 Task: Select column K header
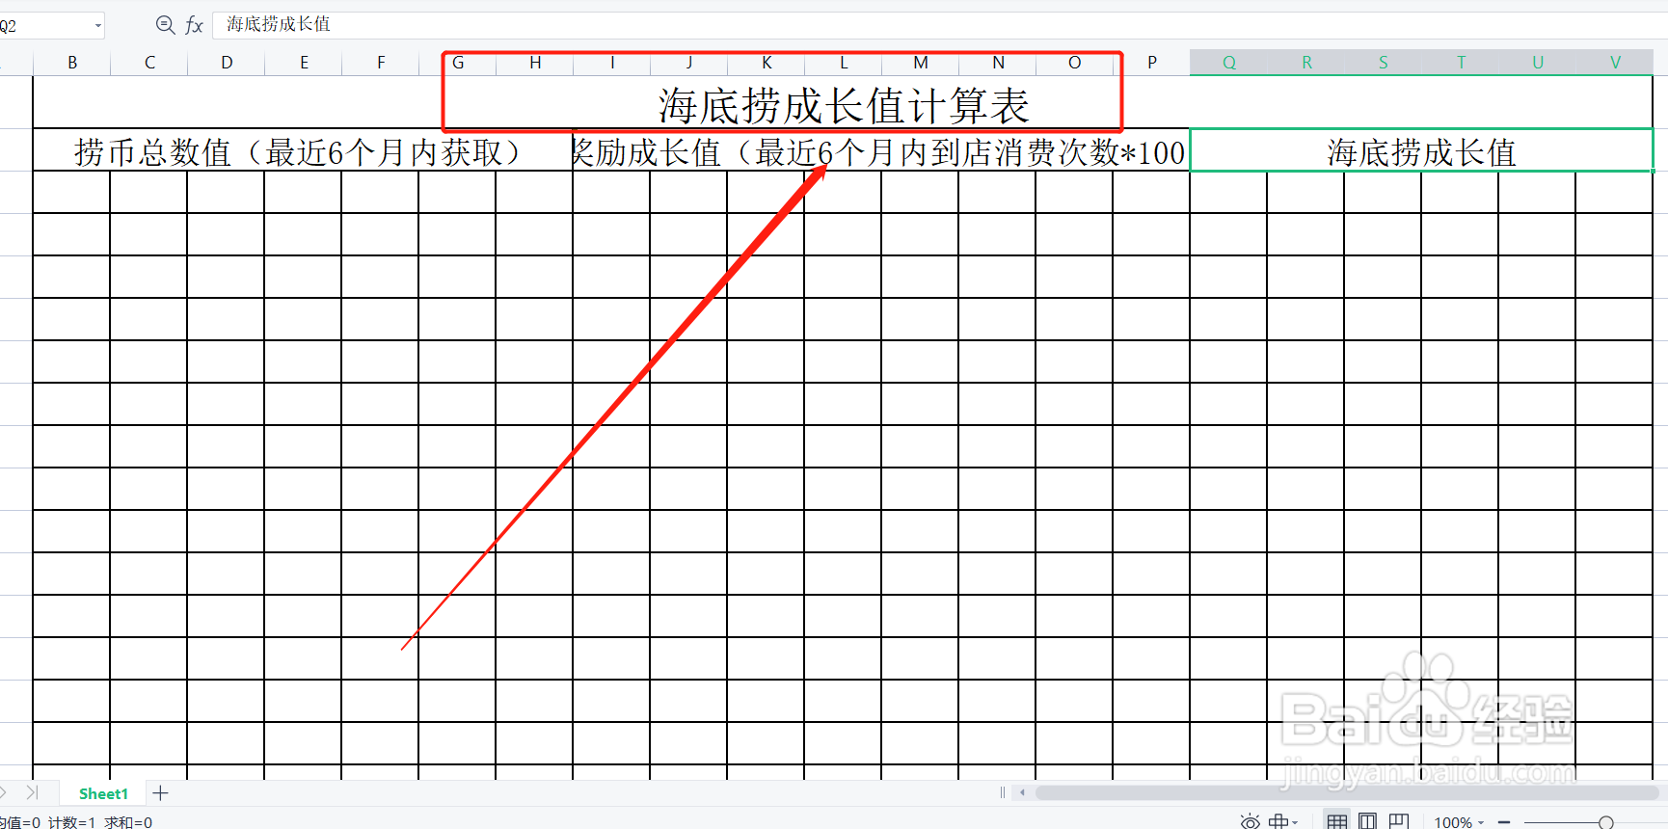coord(767,63)
